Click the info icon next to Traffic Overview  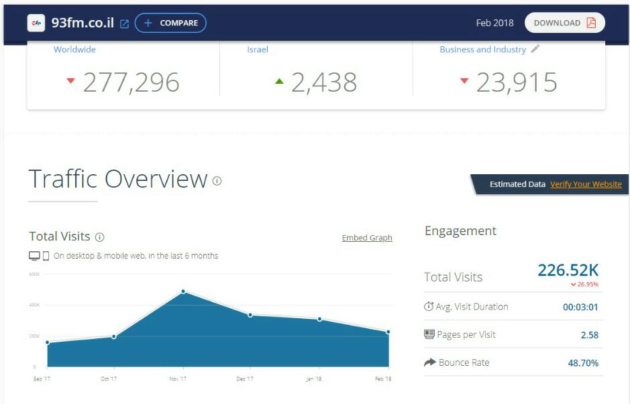(217, 180)
